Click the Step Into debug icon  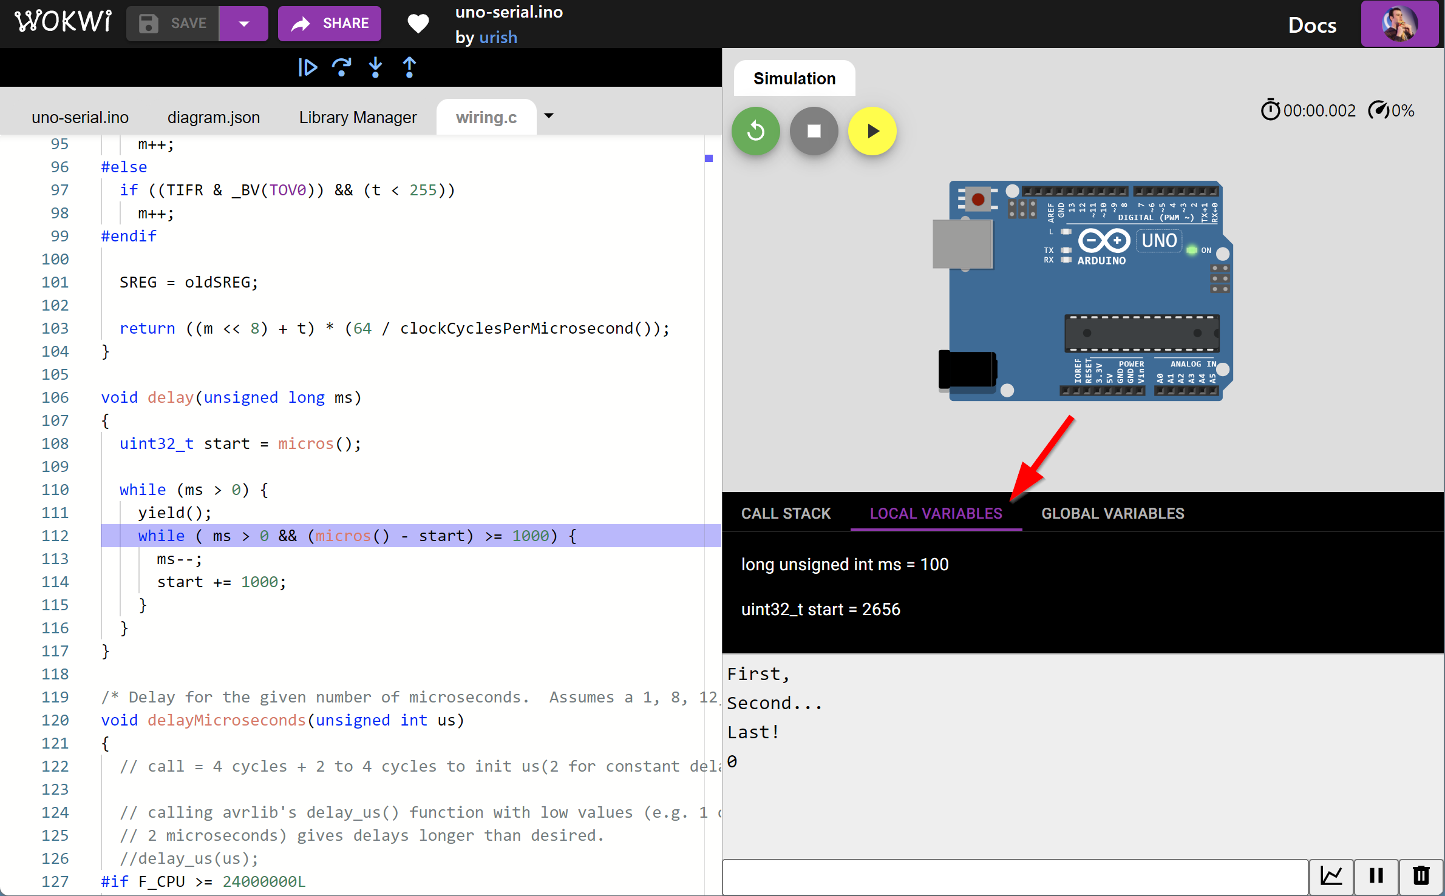[376, 67]
